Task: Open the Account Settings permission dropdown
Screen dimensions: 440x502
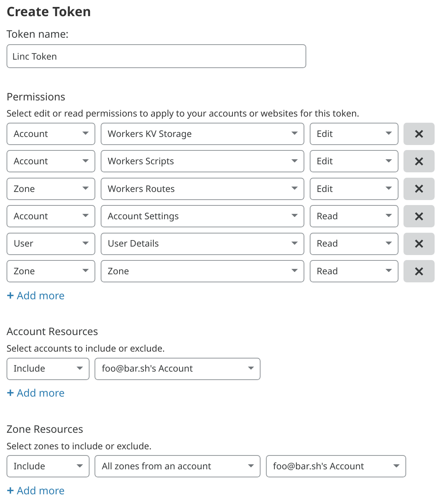Action: coord(203,216)
